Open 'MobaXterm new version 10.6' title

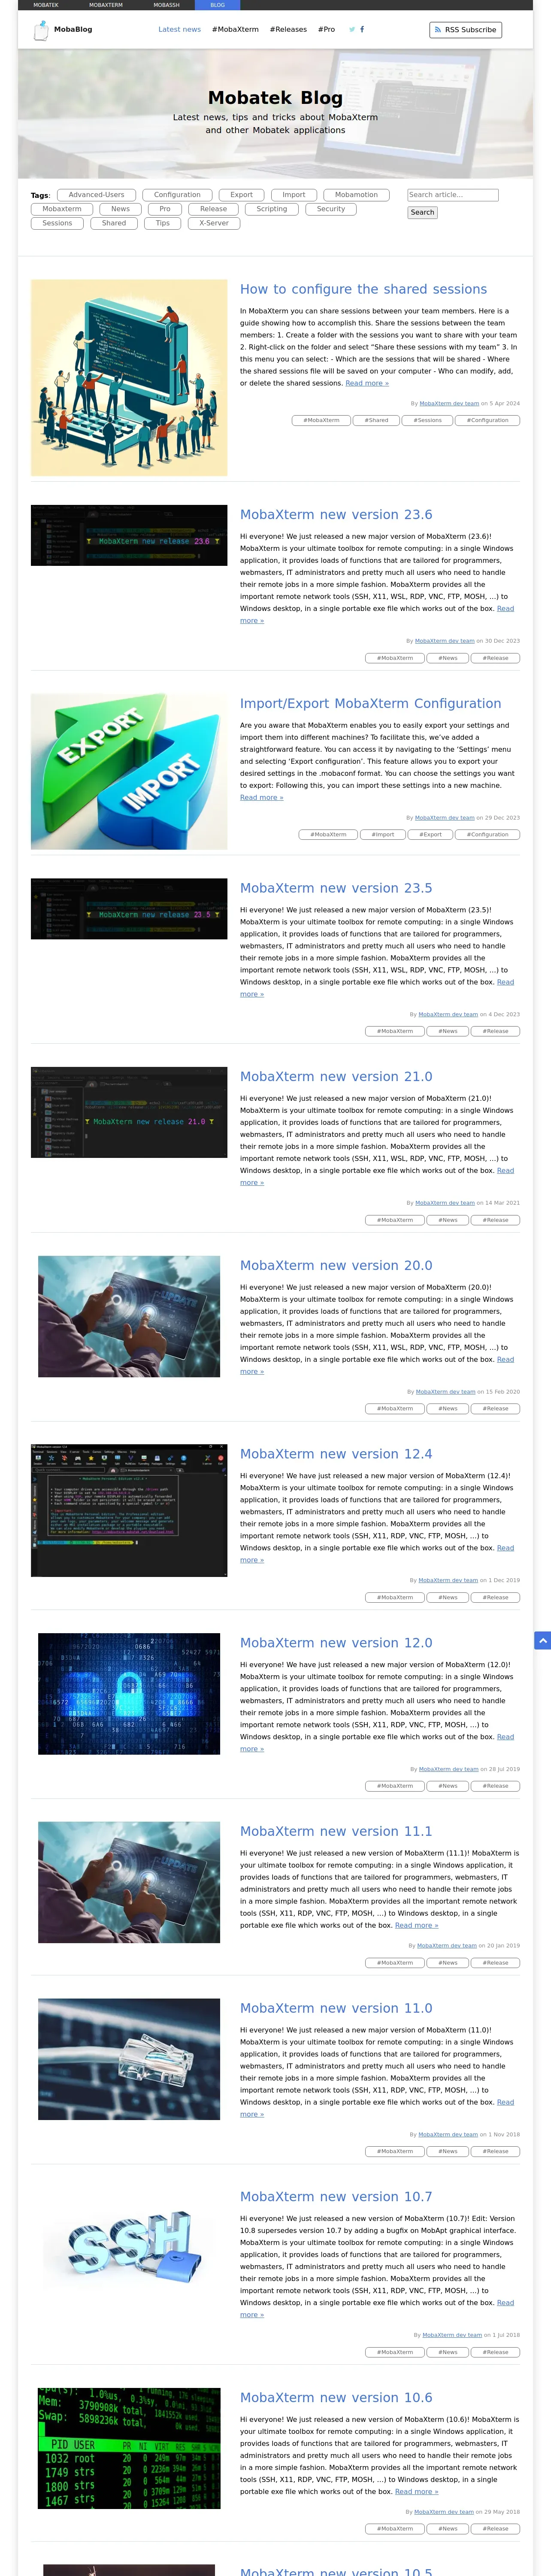coord(336,2397)
